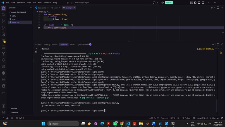Open the run button dropdown arrow

coord(214,8)
